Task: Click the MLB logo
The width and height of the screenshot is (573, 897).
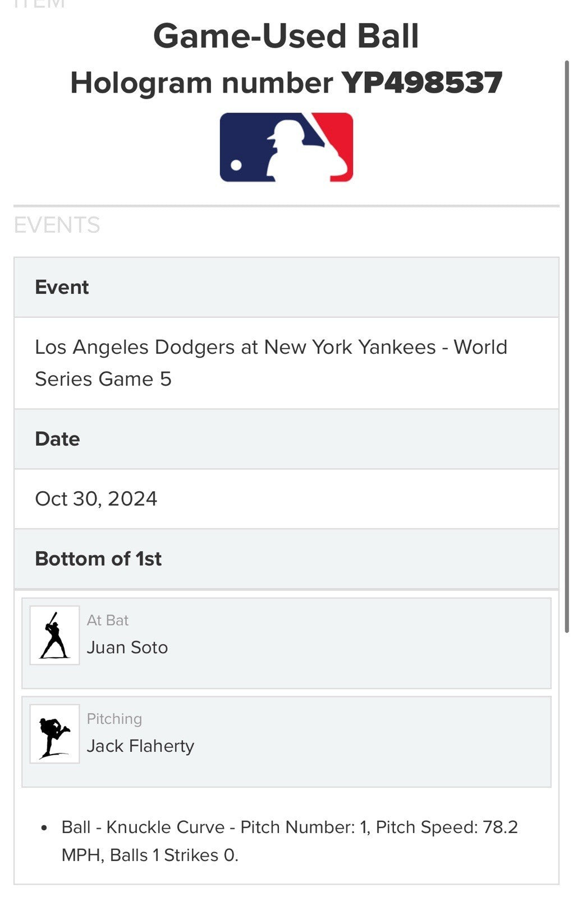Action: pyautogui.click(x=286, y=147)
